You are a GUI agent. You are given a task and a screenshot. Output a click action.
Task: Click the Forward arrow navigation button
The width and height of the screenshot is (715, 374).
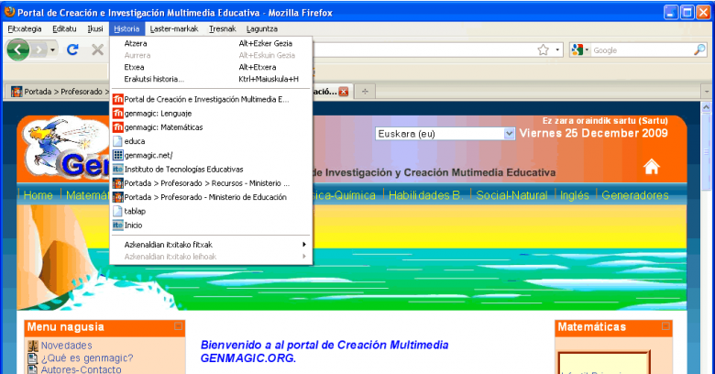pos(39,49)
